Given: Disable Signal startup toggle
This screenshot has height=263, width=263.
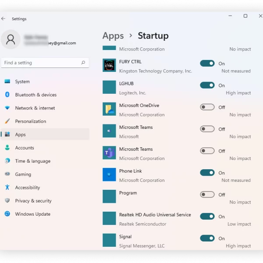Looking at the screenshot, I should (x=207, y=238).
